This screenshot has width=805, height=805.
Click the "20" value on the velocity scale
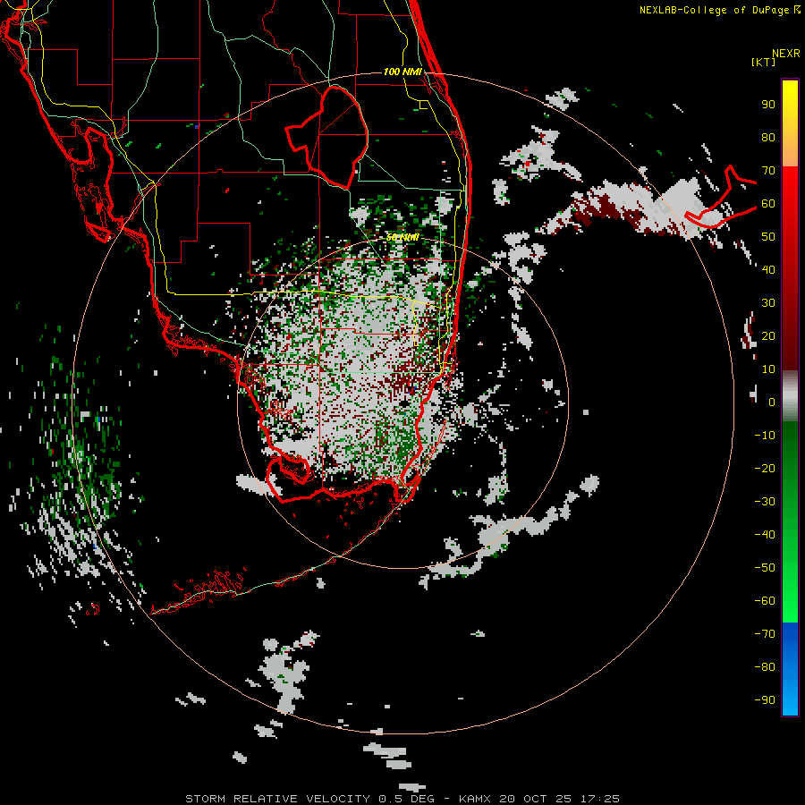click(x=768, y=336)
